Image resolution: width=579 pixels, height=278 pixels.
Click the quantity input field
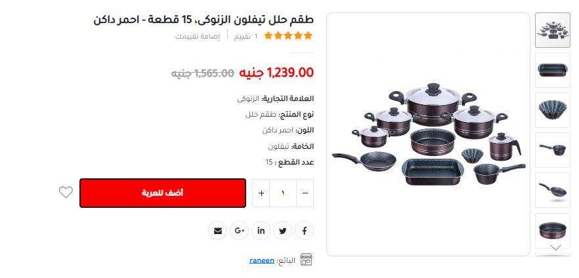(x=283, y=193)
